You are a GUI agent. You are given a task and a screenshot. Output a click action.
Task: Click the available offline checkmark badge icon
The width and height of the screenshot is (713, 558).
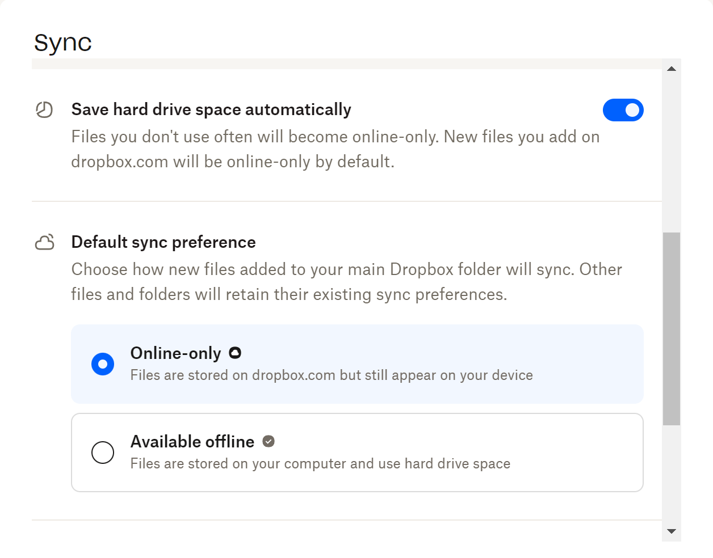[269, 441]
